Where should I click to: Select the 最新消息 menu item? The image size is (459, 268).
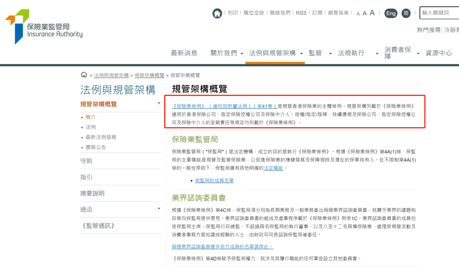[x=184, y=53]
